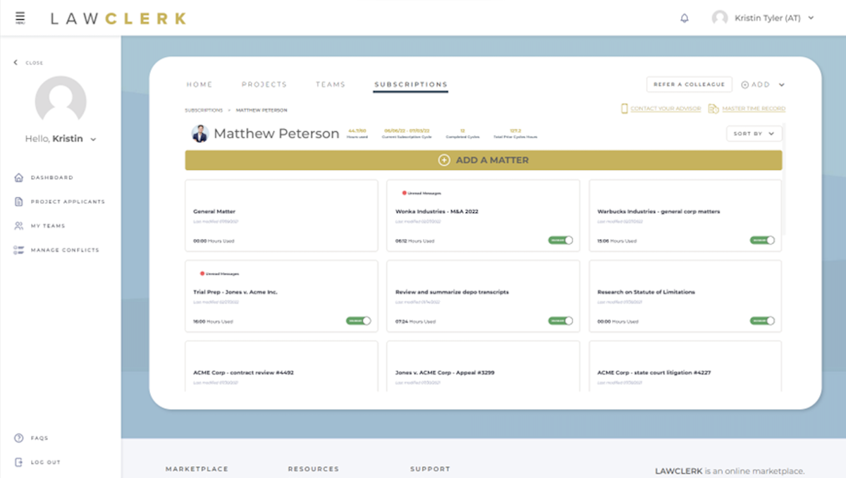This screenshot has width=846, height=478.
Task: Click the Support footer heading
Action: click(x=430, y=469)
